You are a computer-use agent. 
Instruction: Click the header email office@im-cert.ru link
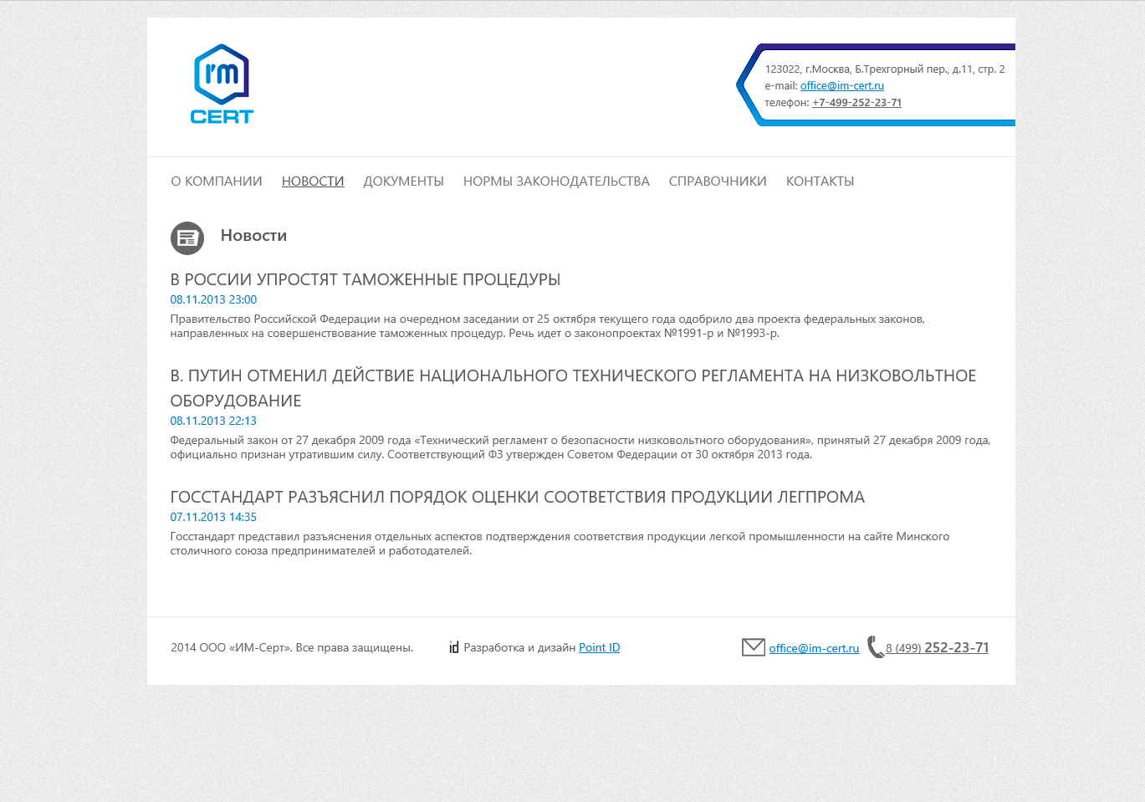click(841, 86)
